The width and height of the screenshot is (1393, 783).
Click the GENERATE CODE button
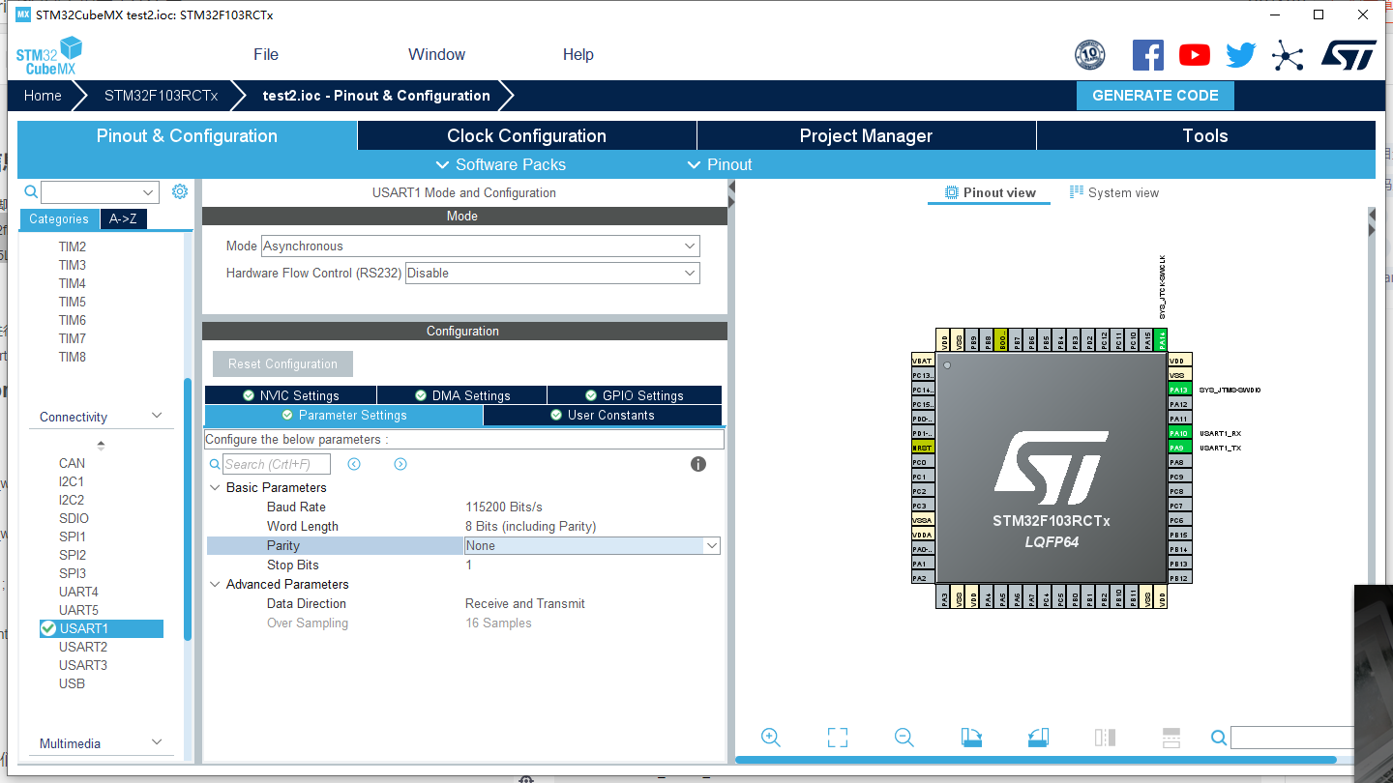click(1155, 96)
